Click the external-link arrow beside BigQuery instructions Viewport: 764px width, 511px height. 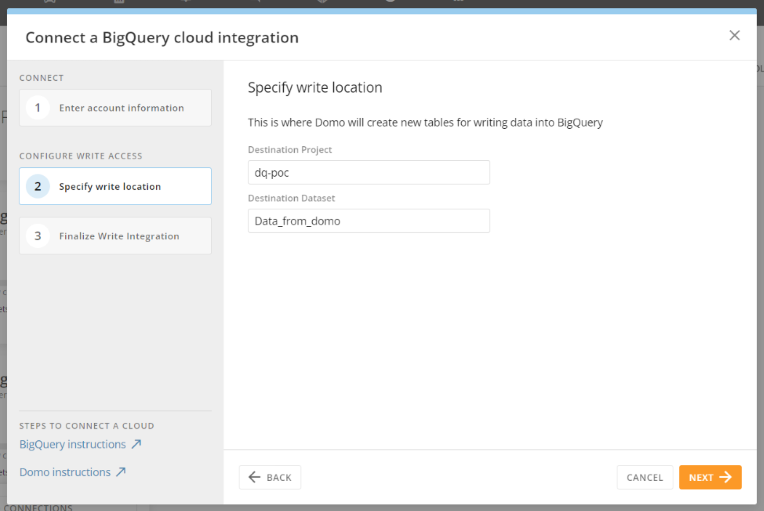tap(136, 444)
